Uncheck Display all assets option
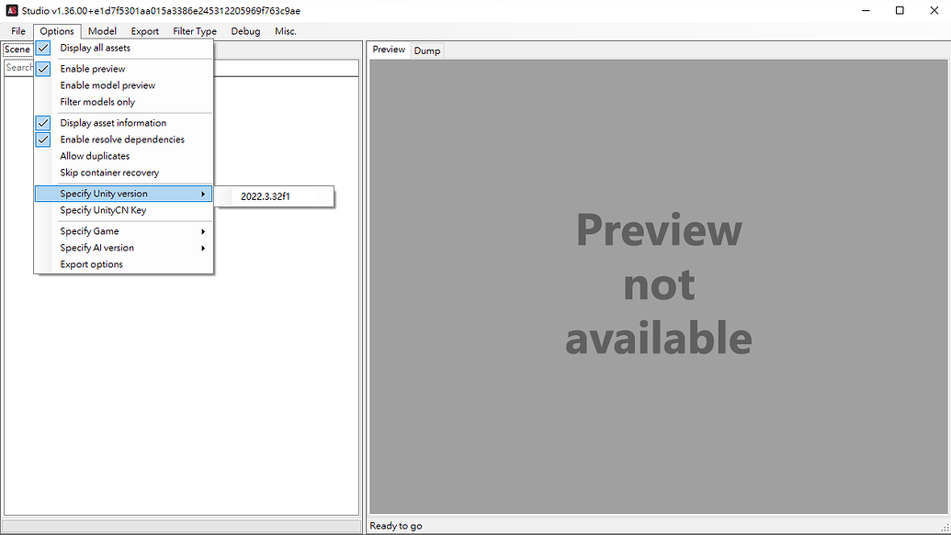The width and height of the screenshot is (951, 535). point(95,48)
